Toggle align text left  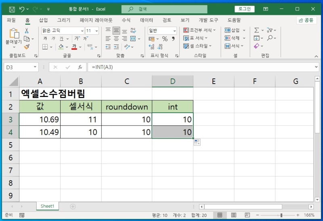click(108, 38)
